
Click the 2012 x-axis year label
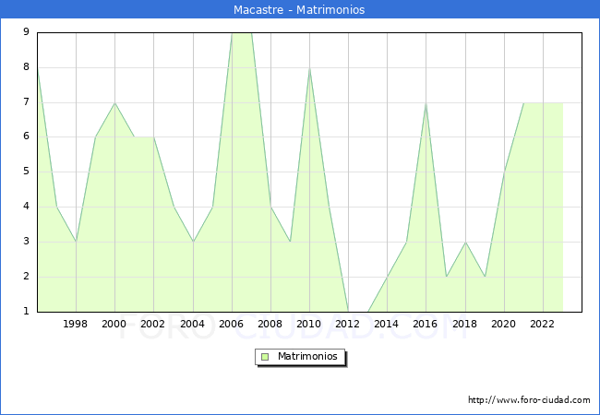tap(348, 324)
